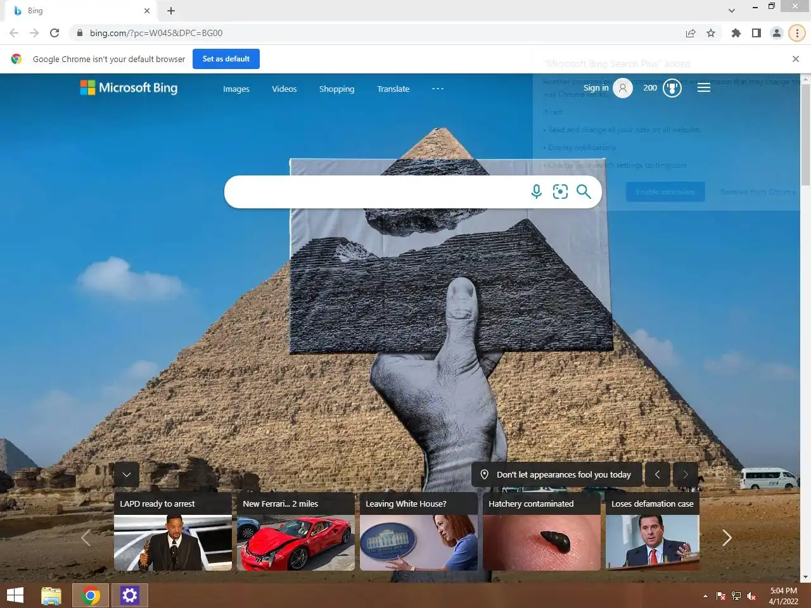Viewport: 811px width, 608px height.
Task: Open 'Loses defamation case' story
Action: pos(653,531)
